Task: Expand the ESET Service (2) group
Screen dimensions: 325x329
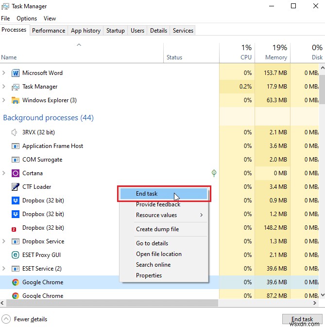Action: pos(3,268)
